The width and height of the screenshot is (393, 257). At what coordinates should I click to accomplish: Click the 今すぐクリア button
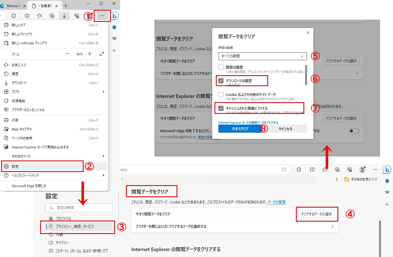tap(240, 129)
